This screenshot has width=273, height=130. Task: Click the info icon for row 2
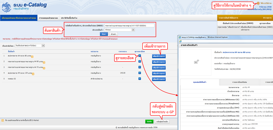click(x=140, y=61)
